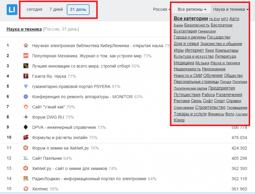The image size is (255, 194).
Task: Choose Культура и искусство category
Action: pyautogui.click(x=194, y=56)
